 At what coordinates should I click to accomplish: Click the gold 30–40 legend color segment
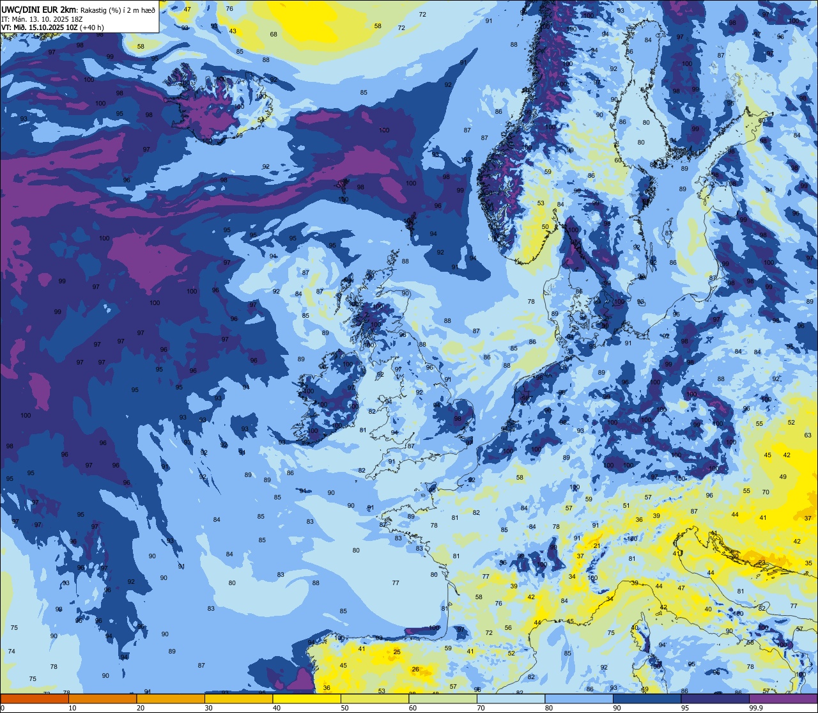[238, 698]
